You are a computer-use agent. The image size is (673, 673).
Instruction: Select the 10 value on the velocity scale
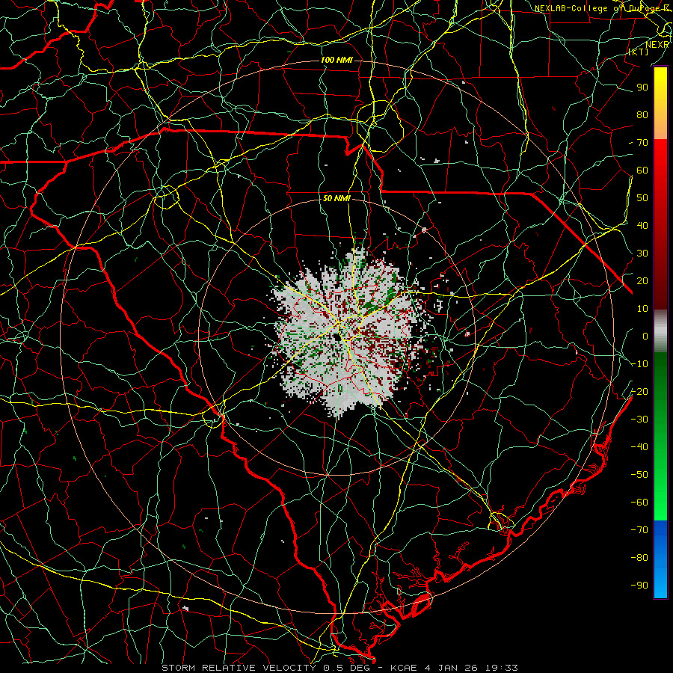[x=642, y=309]
